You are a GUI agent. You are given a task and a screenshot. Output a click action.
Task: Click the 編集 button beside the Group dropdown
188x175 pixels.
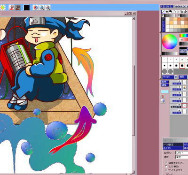coord(183,77)
